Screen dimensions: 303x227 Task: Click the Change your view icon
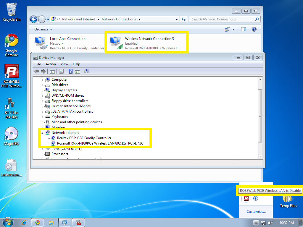227,29
